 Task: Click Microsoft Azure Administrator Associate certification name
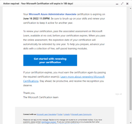click(x=52, y=14)
